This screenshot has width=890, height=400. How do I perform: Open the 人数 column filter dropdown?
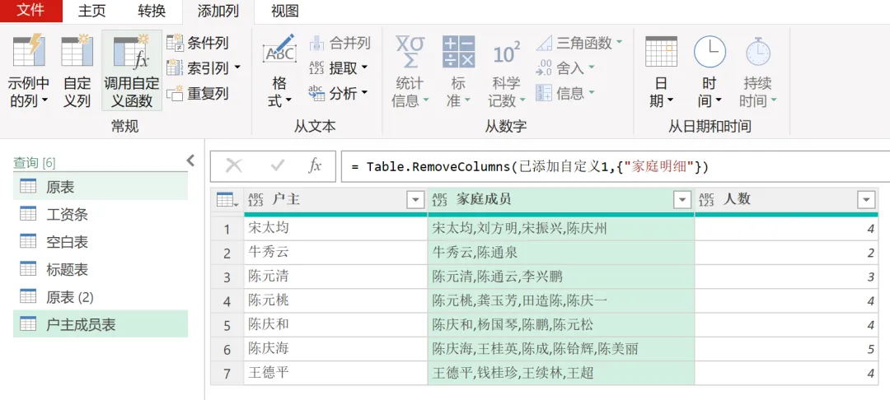click(865, 200)
